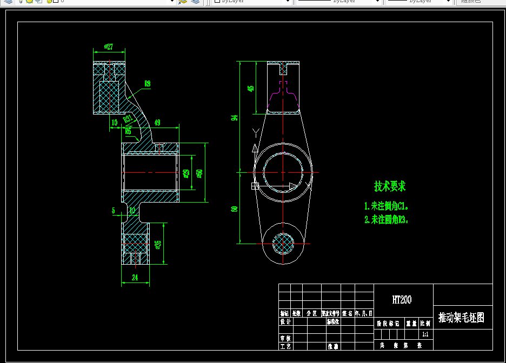Open the layer list dropdown arrow
Screen dimensions: 506x363
point(172,1)
